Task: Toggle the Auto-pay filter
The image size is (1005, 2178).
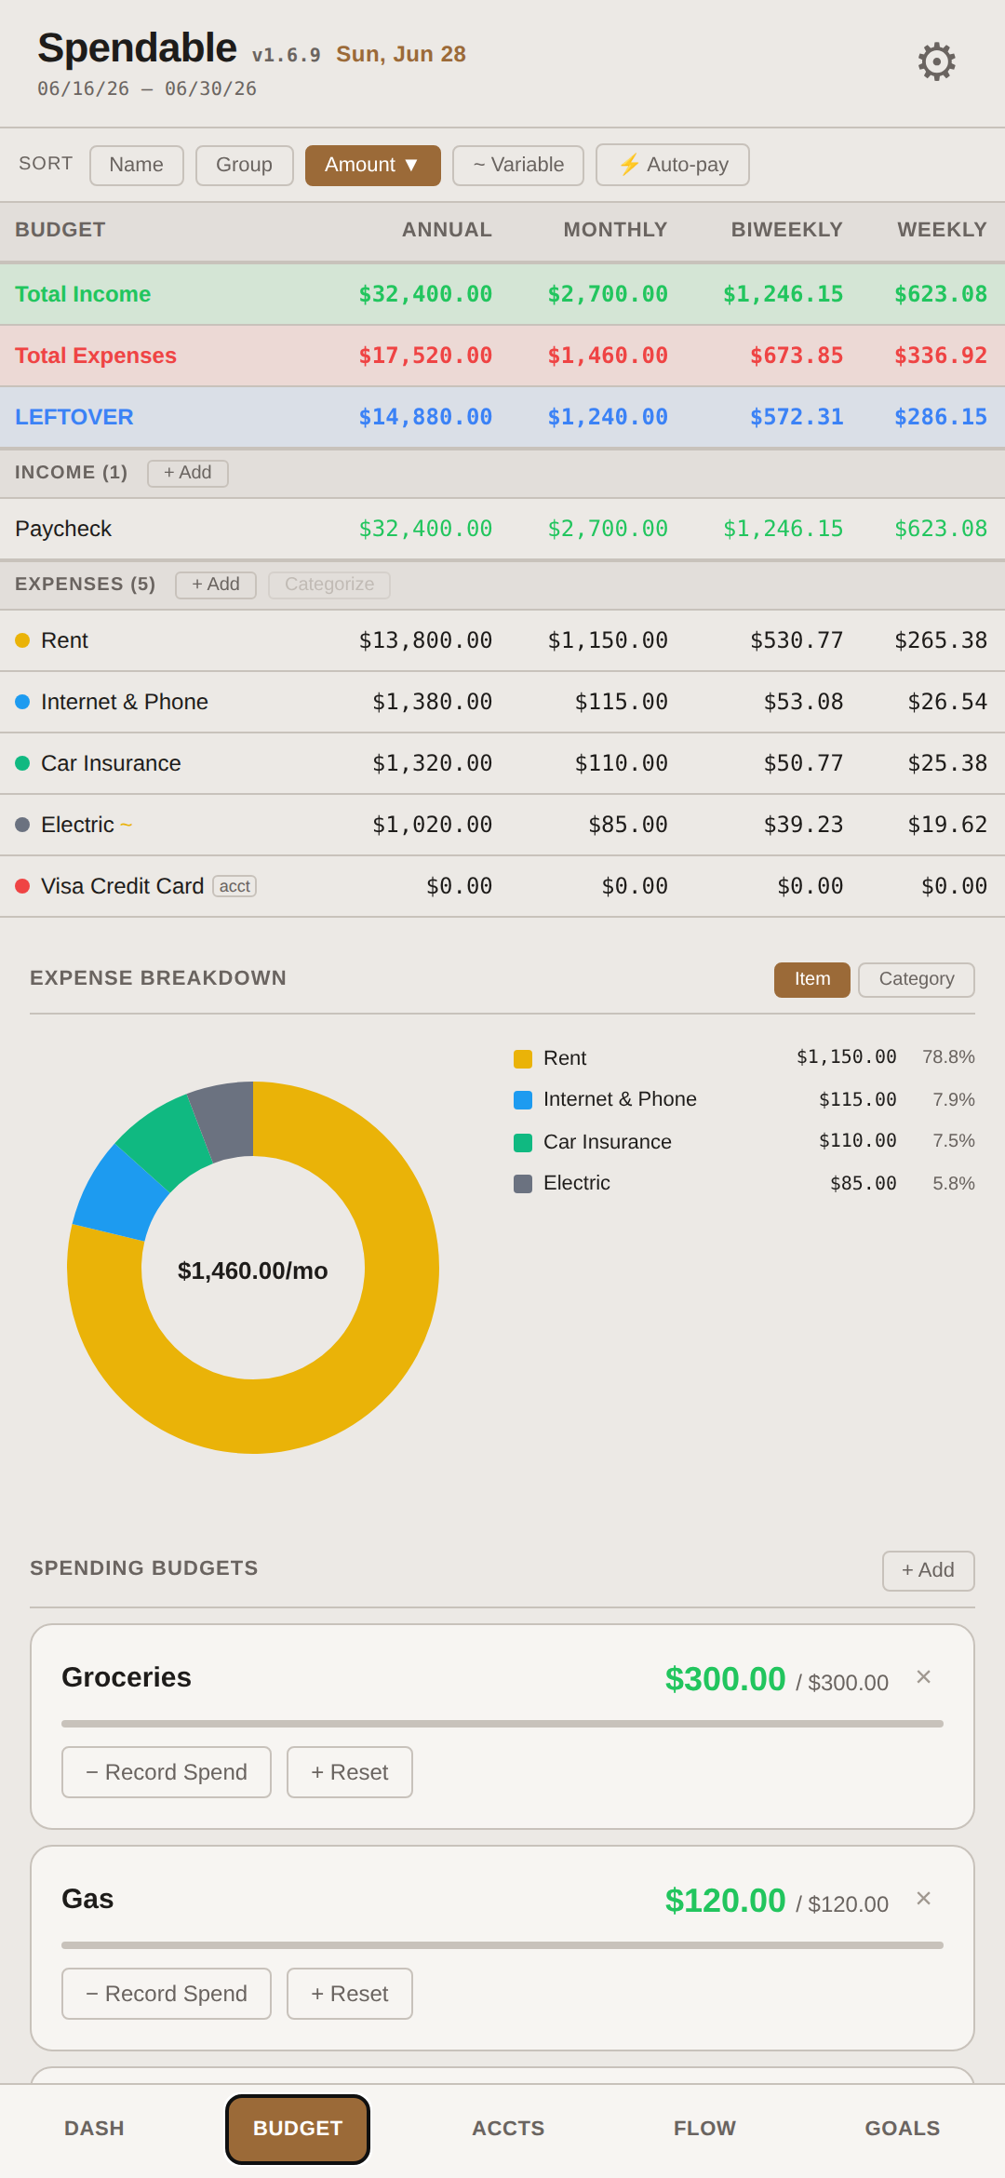Action: tap(673, 165)
